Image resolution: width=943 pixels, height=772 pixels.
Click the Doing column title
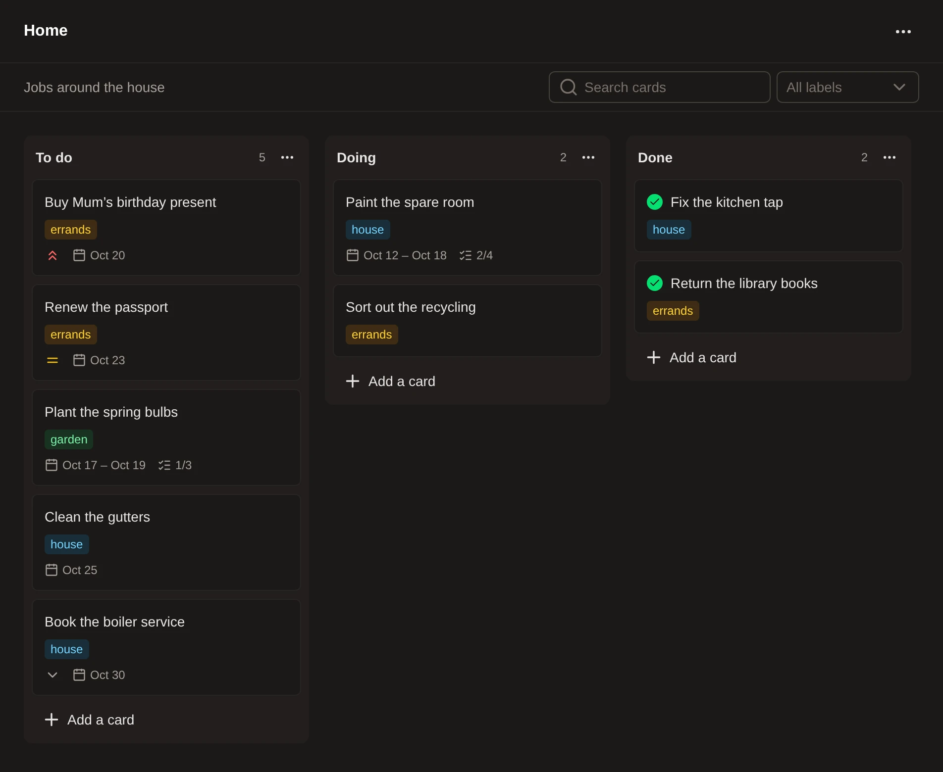click(x=357, y=157)
